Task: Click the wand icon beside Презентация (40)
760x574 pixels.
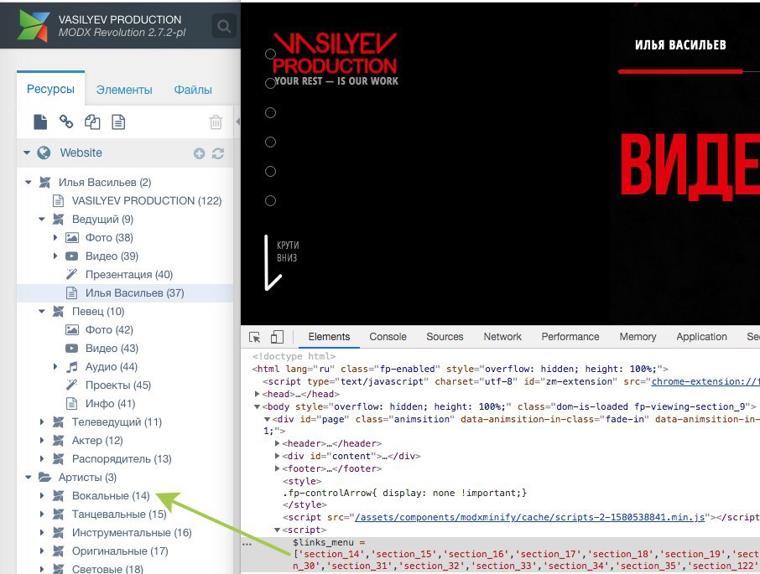Action: [72, 274]
